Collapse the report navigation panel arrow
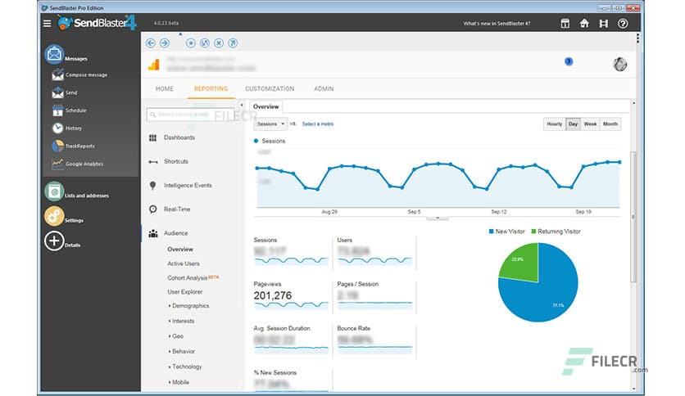This screenshot has height=396, width=685. 241,105
